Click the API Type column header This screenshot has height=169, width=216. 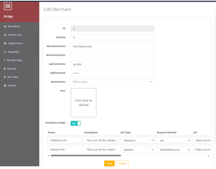pyautogui.click(x=126, y=133)
